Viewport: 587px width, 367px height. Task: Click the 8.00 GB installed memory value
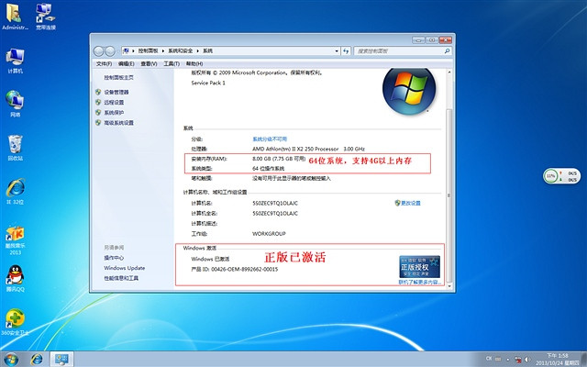point(279,159)
